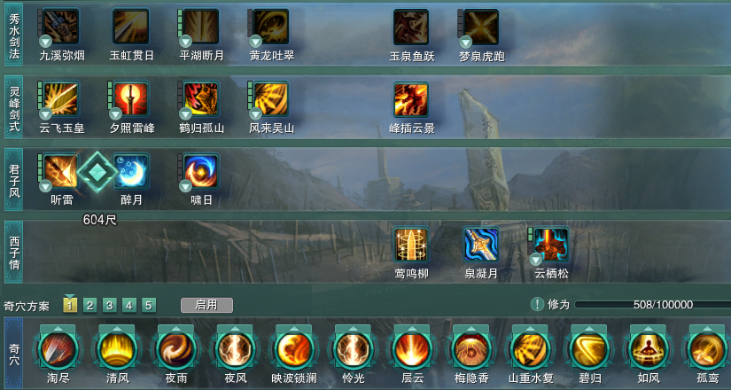Click the 莺鸣柳 skill icon
The height and width of the screenshot is (390, 731).
411,245
